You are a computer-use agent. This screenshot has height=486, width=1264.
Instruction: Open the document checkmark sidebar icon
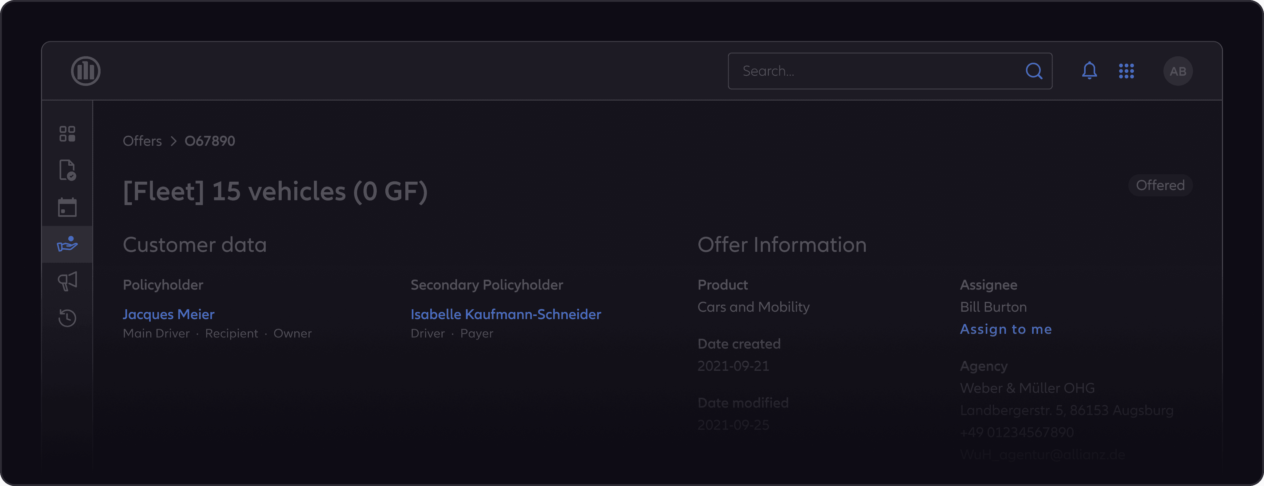coord(67,170)
